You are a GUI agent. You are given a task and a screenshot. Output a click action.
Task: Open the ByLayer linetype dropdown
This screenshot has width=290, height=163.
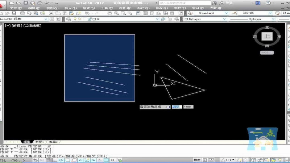273,19
